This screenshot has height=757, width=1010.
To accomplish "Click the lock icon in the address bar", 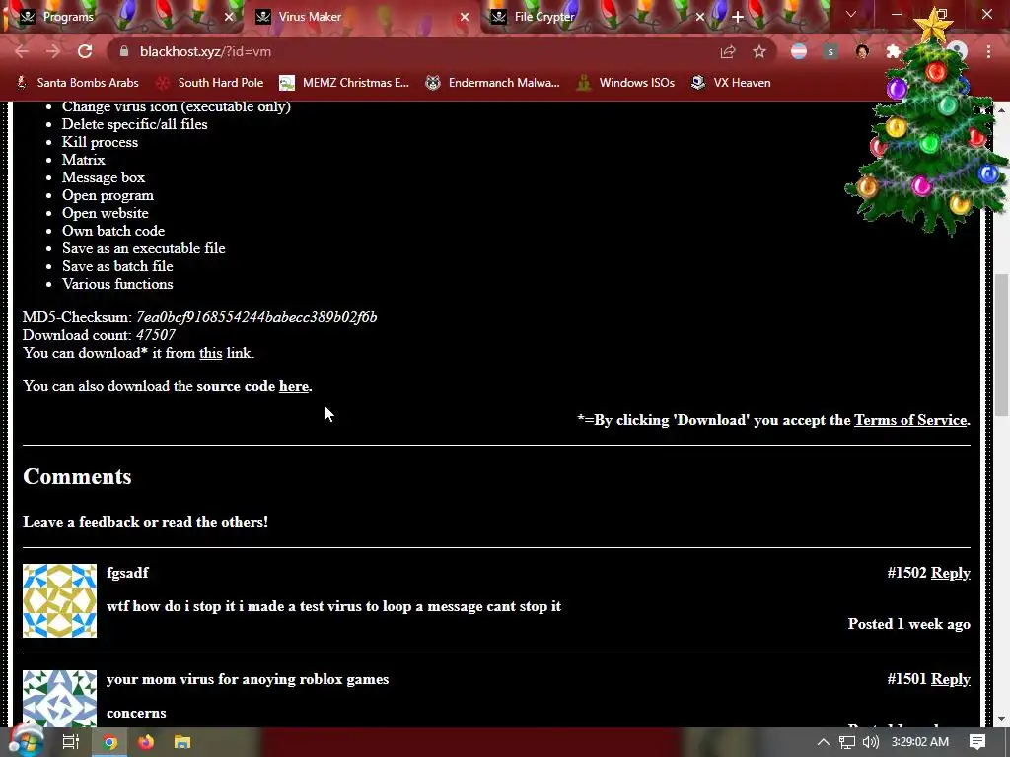I will 124,51.
